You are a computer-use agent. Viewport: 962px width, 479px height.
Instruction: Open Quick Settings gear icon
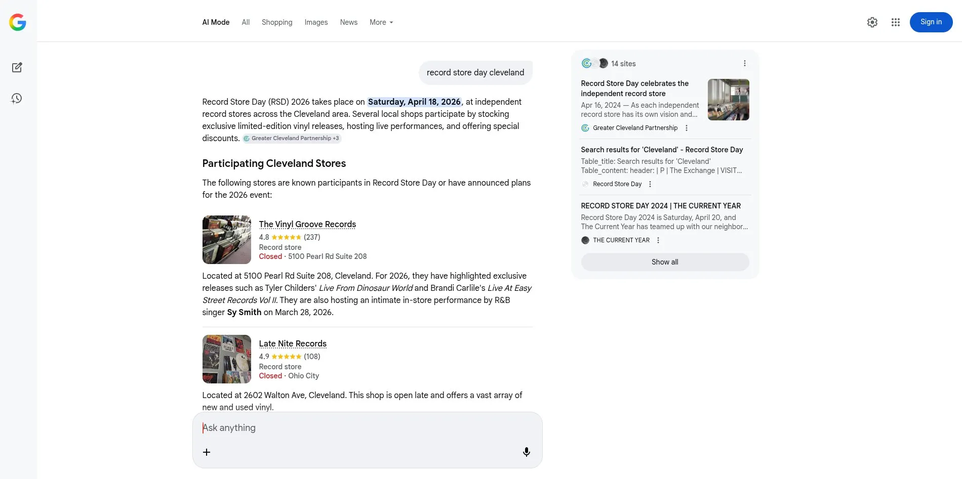click(x=872, y=22)
